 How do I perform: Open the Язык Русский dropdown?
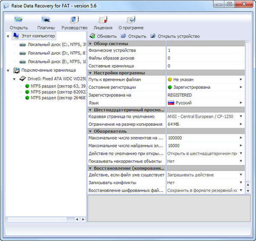tap(241, 103)
